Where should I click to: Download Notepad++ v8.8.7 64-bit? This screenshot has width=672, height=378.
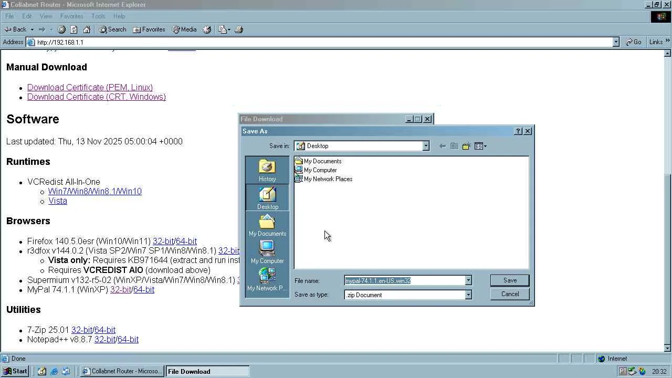tap(128, 339)
